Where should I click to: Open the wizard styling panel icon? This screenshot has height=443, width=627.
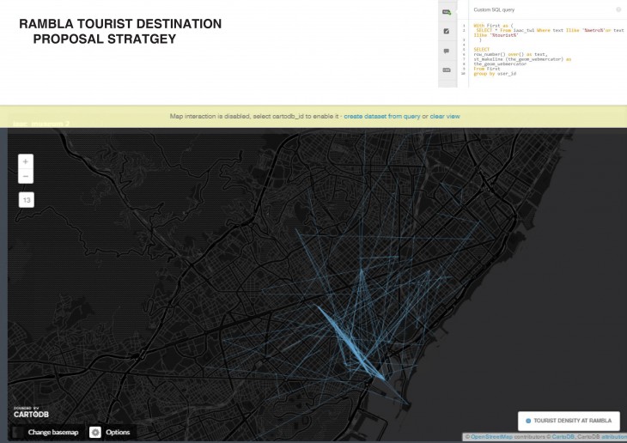click(447, 31)
